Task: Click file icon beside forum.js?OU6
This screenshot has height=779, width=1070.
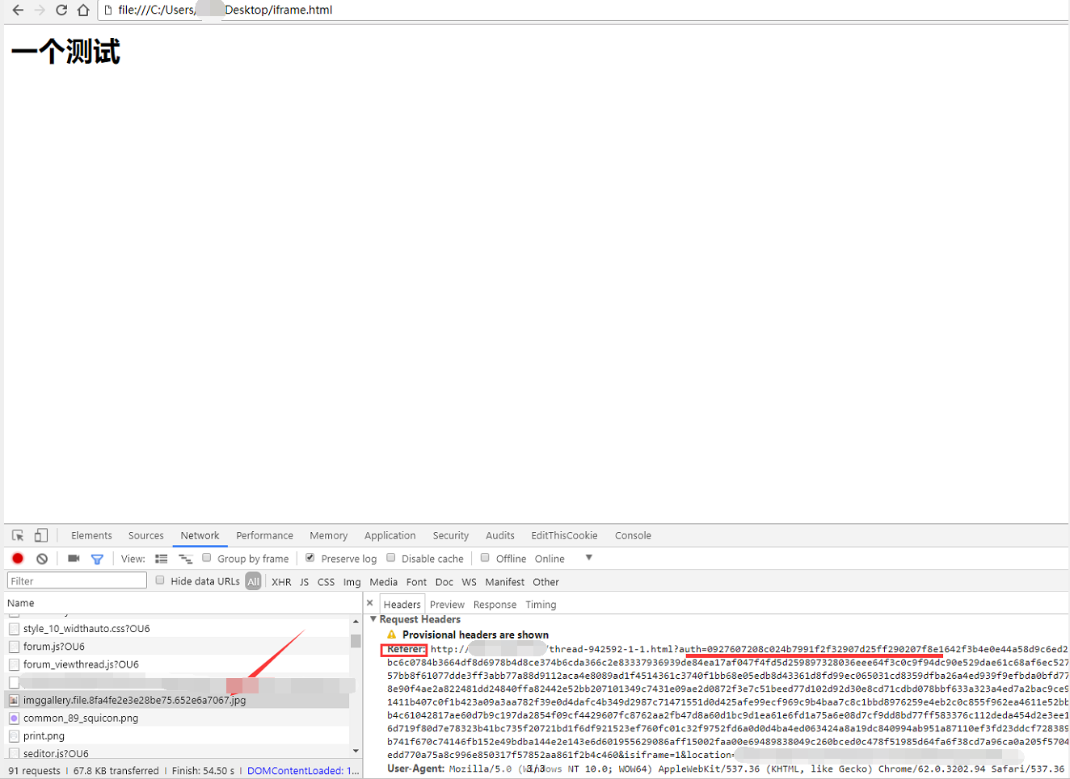Action: coord(14,647)
